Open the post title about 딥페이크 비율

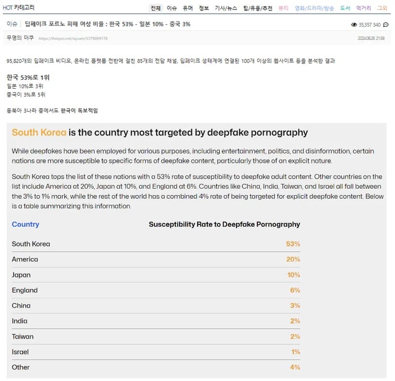[x=108, y=24]
